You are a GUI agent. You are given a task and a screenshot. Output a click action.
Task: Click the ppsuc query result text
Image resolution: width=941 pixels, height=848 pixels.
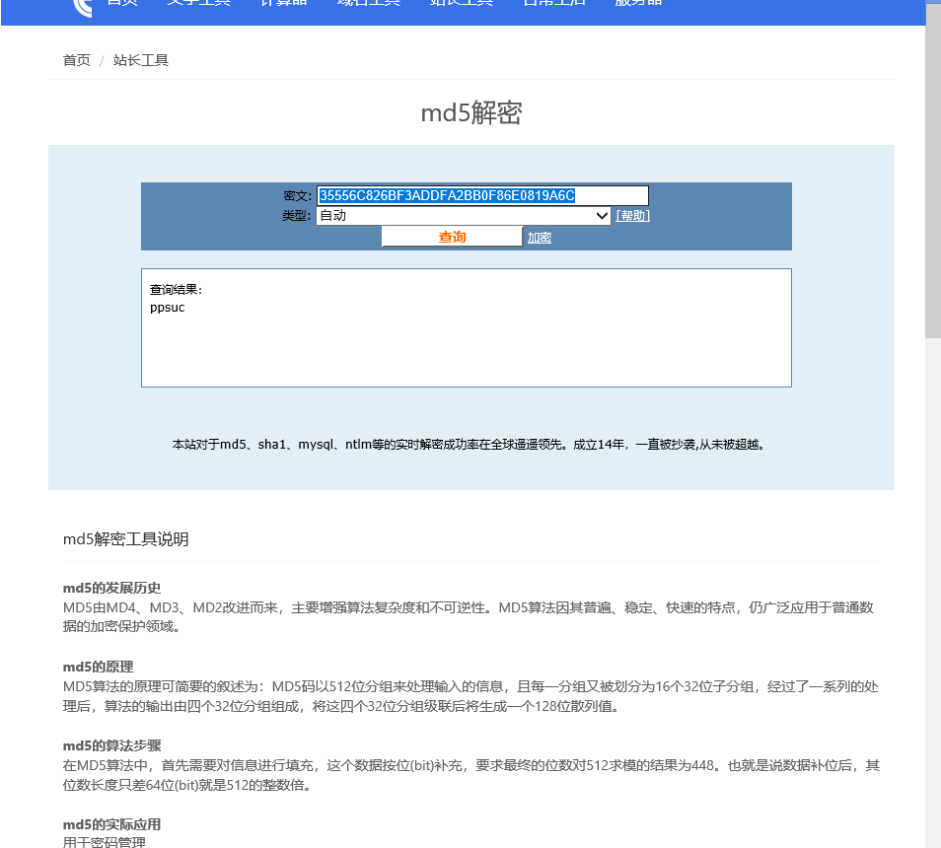tap(168, 308)
